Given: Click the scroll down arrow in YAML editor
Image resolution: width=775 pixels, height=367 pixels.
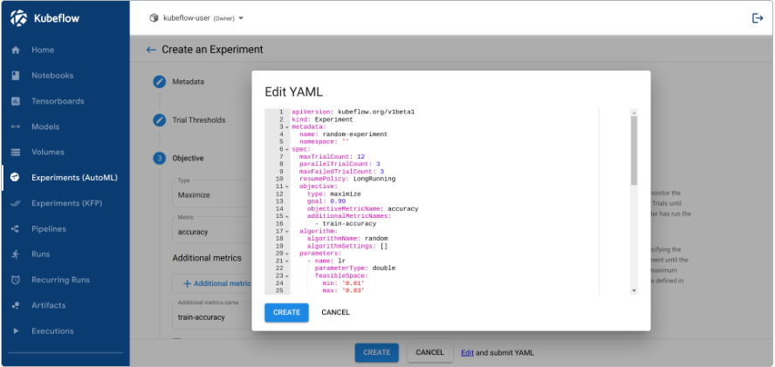Looking at the screenshot, I should (634, 290).
